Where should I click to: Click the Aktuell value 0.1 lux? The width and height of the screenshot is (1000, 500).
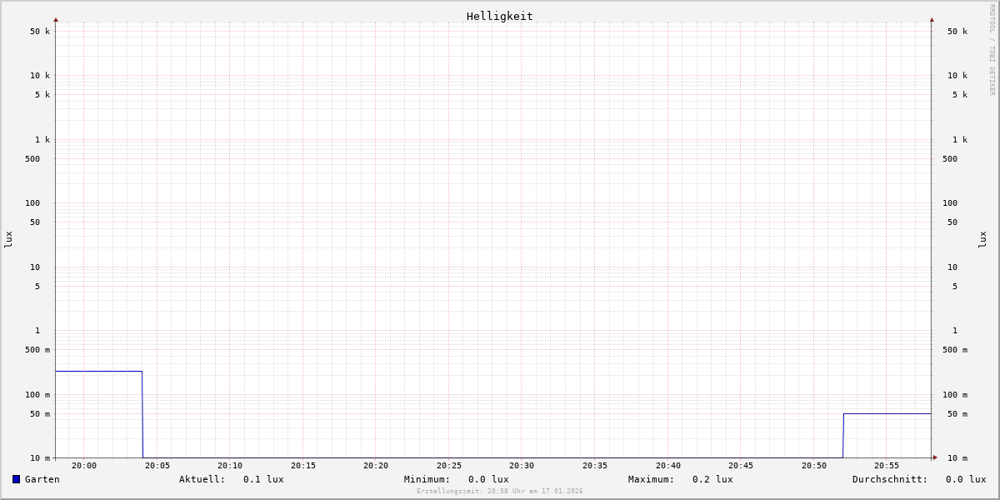tap(263, 479)
